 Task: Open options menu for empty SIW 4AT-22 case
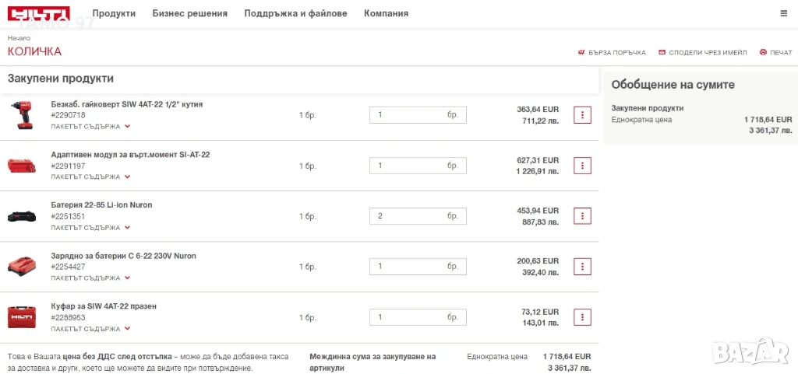pos(581,317)
